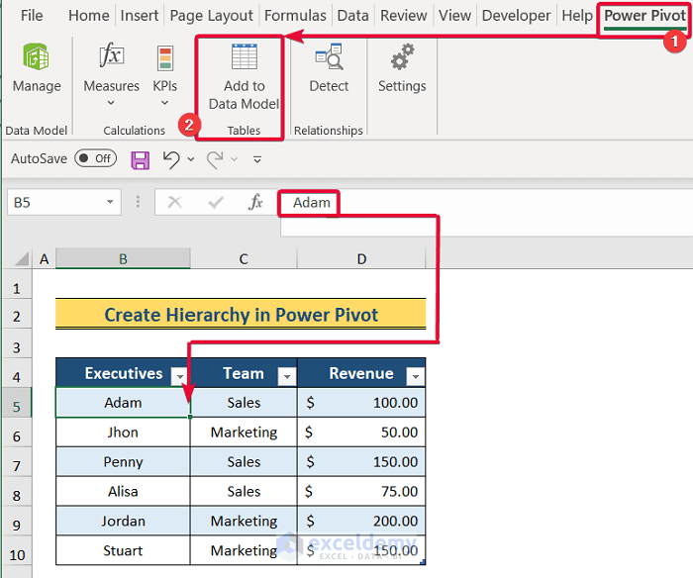Screen dimensions: 693x578
Task: Select cell containing Alisa
Action: (123, 491)
